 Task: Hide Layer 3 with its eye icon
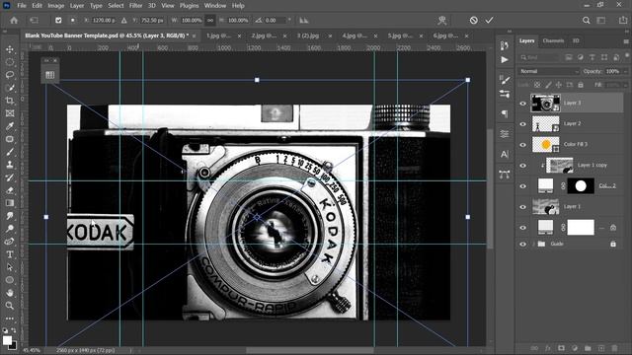click(x=523, y=103)
